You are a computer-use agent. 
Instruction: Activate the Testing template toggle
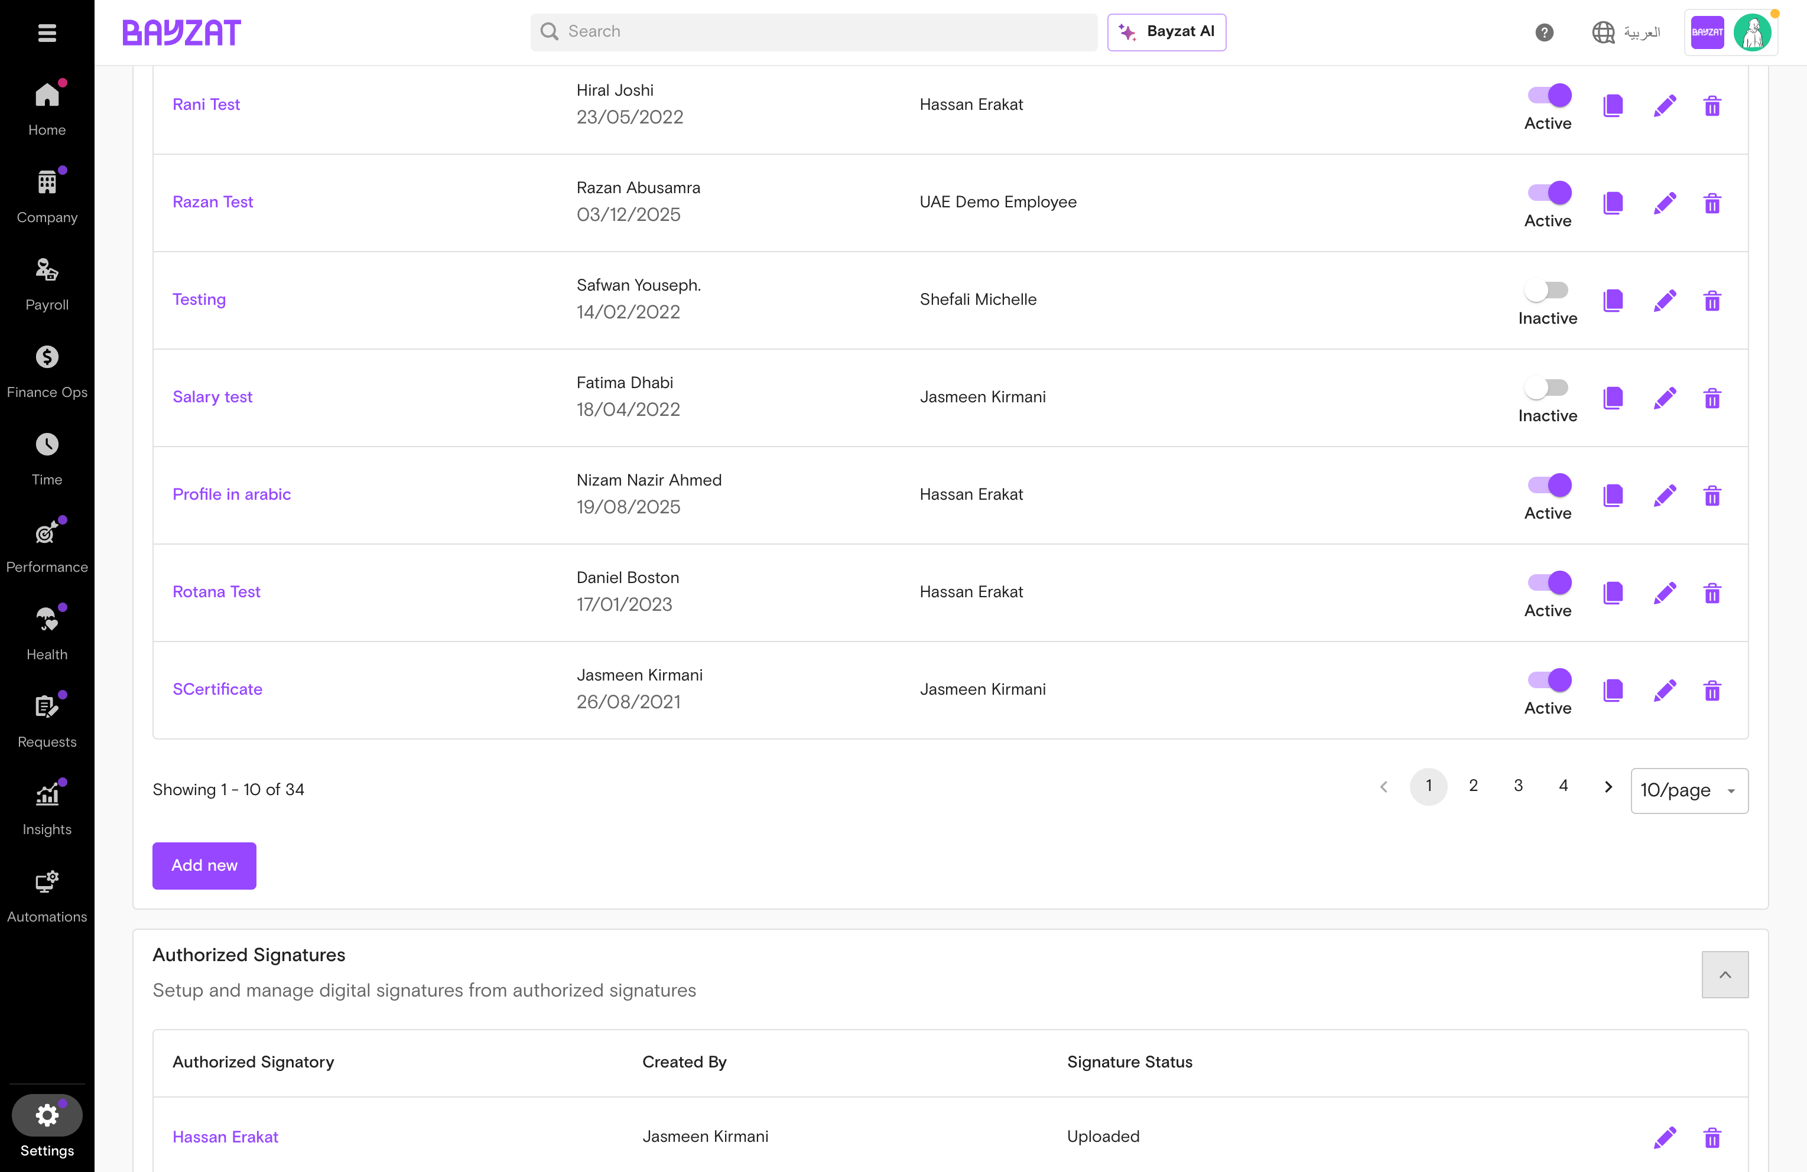(x=1546, y=291)
